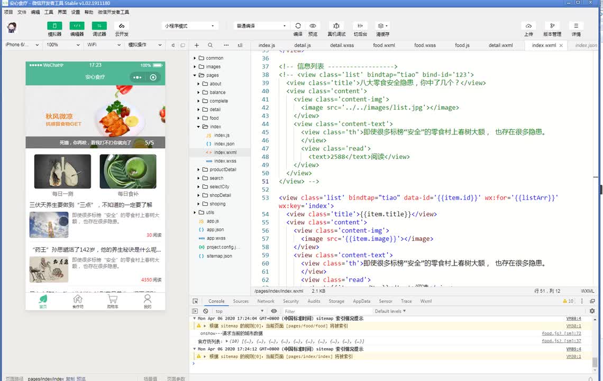The width and height of the screenshot is (603, 381).
Task: Click the inspect element picker icon
Action: [x=195, y=301]
